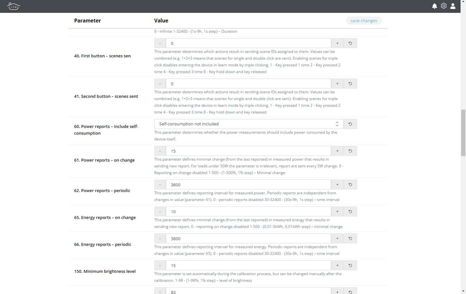Click the home logo icon
This screenshot has height=294, width=466.
point(14,6)
